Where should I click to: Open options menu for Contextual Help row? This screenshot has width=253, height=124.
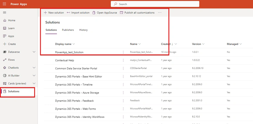tap(123, 60)
